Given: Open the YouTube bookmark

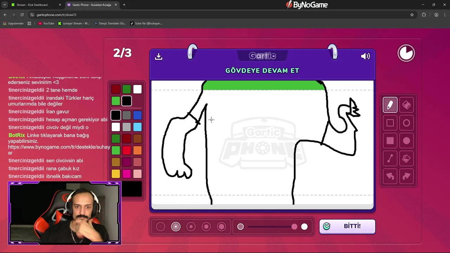Looking at the screenshot, I should pyautogui.click(x=46, y=24).
